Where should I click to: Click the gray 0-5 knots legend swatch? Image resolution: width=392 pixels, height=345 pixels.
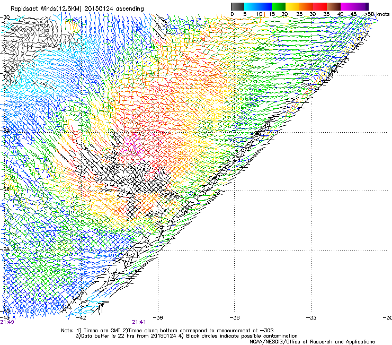[237, 6]
